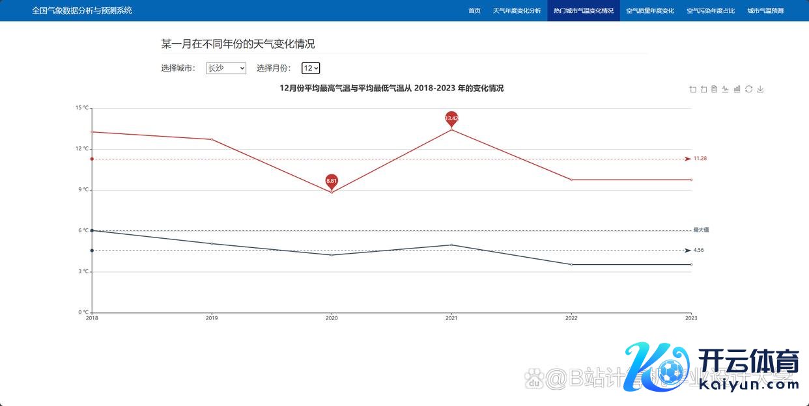Open the month dropdown showing 12
This screenshot has height=406, width=809.
311,68
